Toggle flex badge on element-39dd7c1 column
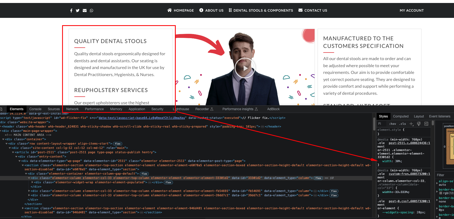The width and height of the screenshot is (454, 219). (334, 195)
